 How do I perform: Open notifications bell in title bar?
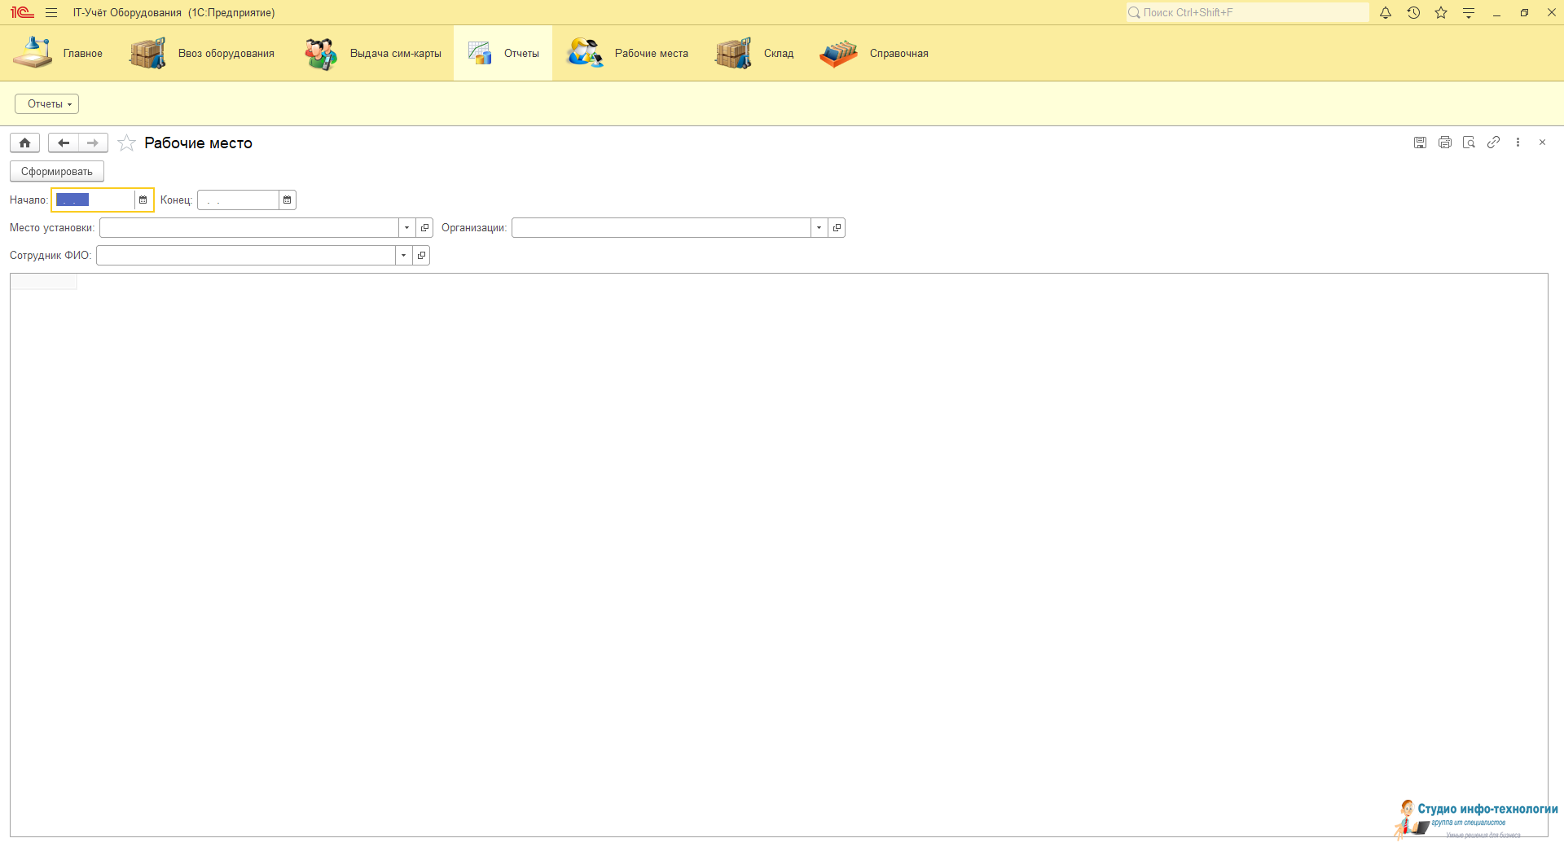tap(1385, 13)
